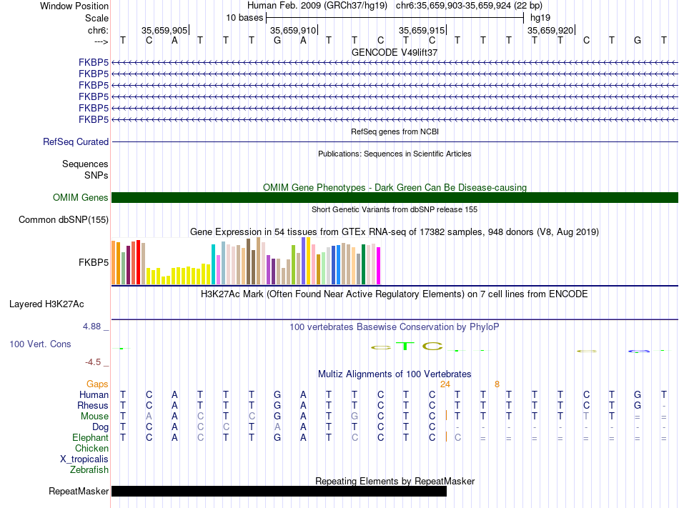Open the H3K27Ac Mark track title
This screenshot has width=679, height=508.
[395, 294]
